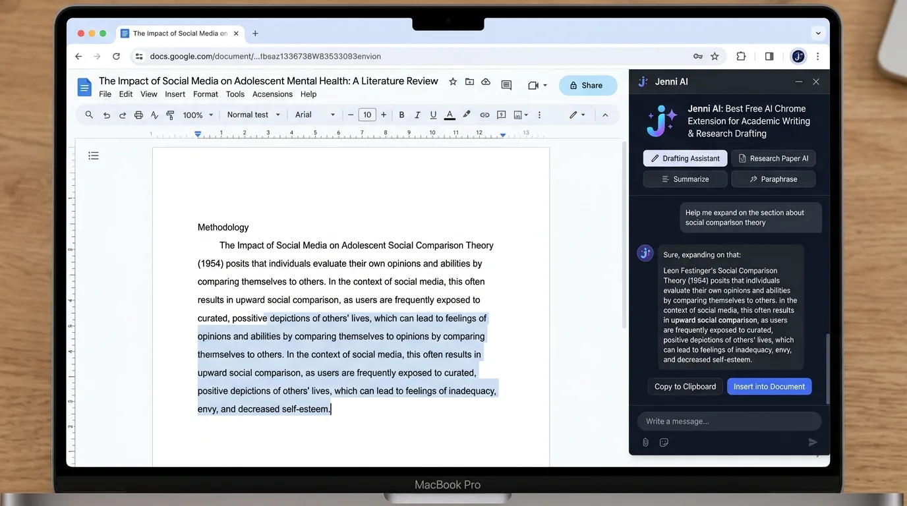Open the Insert menu
This screenshot has height=506, width=907.
(x=175, y=94)
